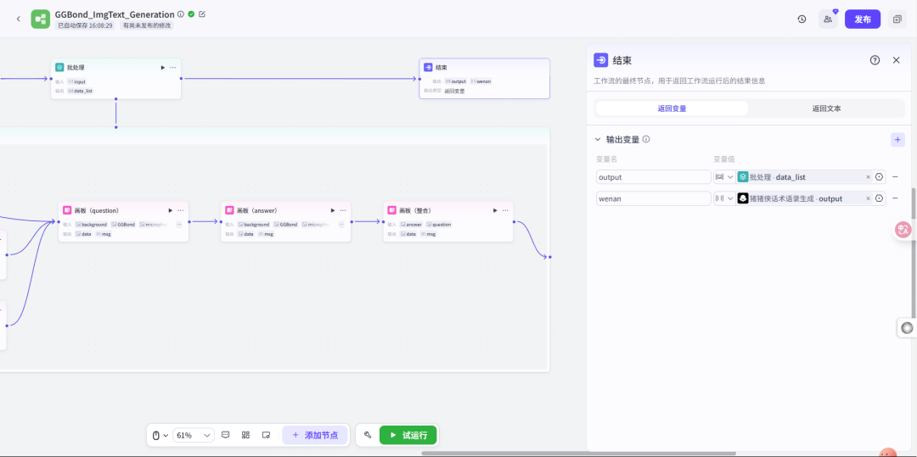Open the version history clock icon
The image size is (917, 457).
tap(802, 20)
